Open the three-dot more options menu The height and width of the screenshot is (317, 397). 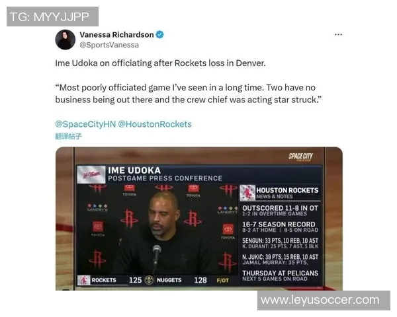tap(338, 34)
